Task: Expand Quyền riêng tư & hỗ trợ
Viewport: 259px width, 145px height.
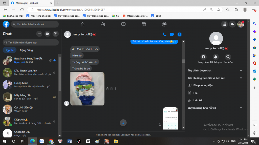Action: (x=241, y=108)
